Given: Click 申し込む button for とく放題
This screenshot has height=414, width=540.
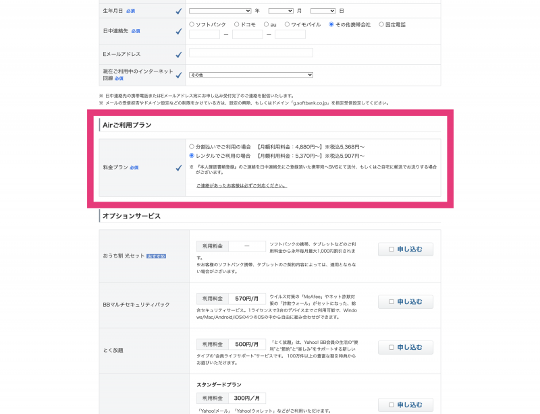Looking at the screenshot, I should pyautogui.click(x=406, y=347).
